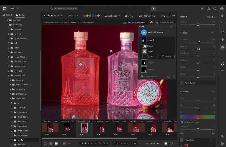Toggle Include subfolders switch
226x147 pixels.
[125, 22]
